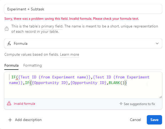Switch to the Formula tab
This screenshot has width=165, height=129.
click(11, 66)
